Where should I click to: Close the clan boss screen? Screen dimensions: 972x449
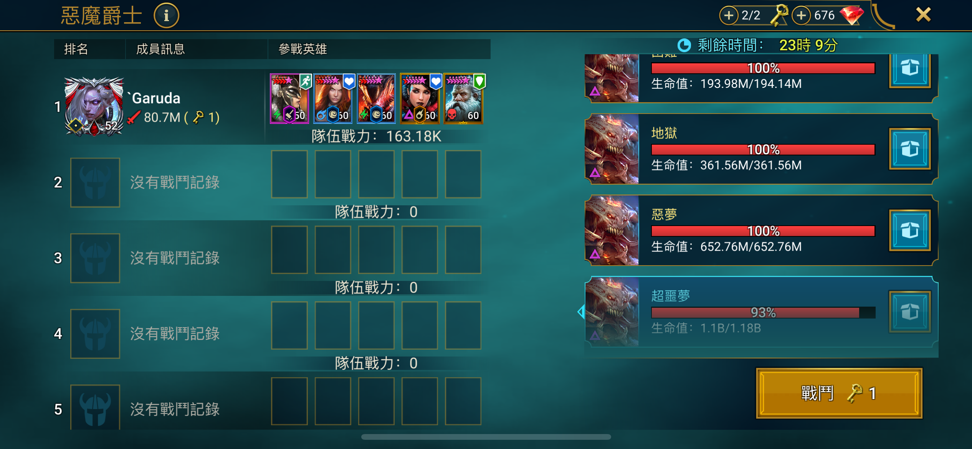(x=923, y=15)
